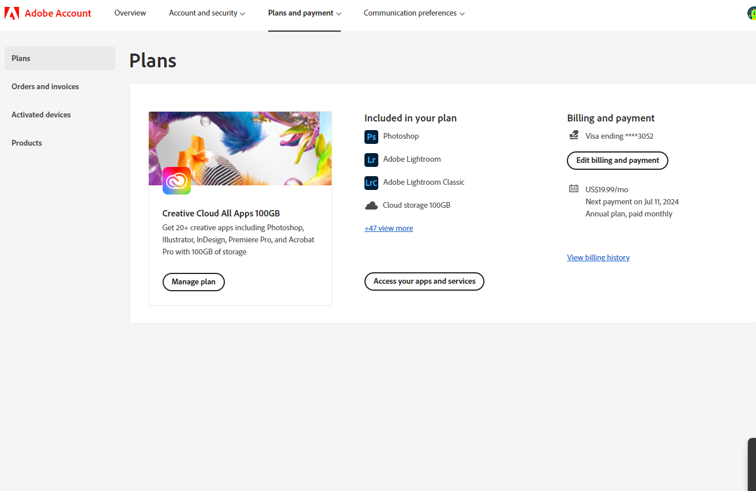Click the cloud storage icon

click(x=371, y=205)
